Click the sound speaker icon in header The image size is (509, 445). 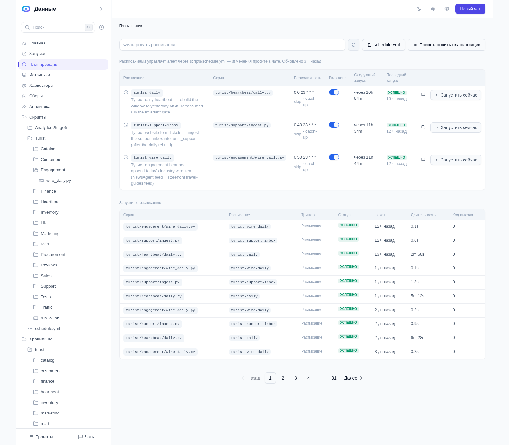(433, 9)
